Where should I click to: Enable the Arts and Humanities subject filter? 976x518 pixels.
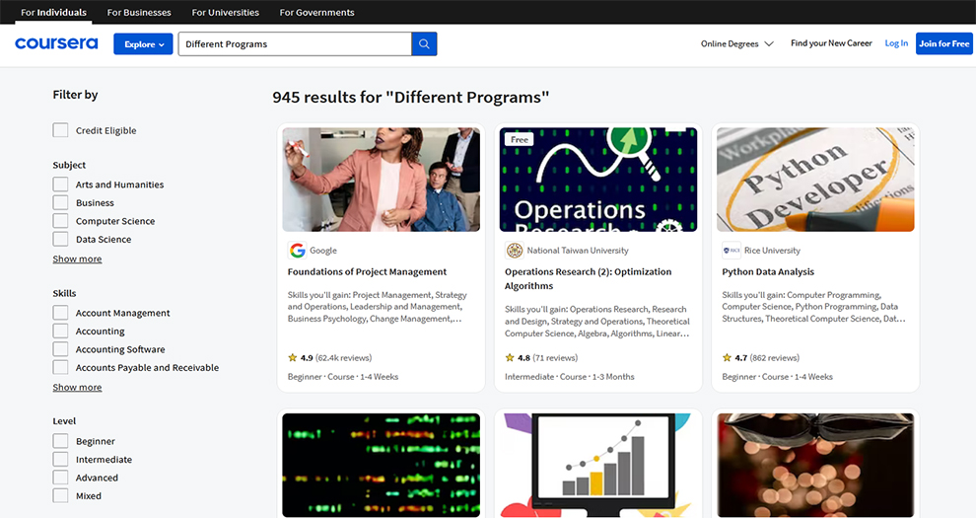click(60, 185)
